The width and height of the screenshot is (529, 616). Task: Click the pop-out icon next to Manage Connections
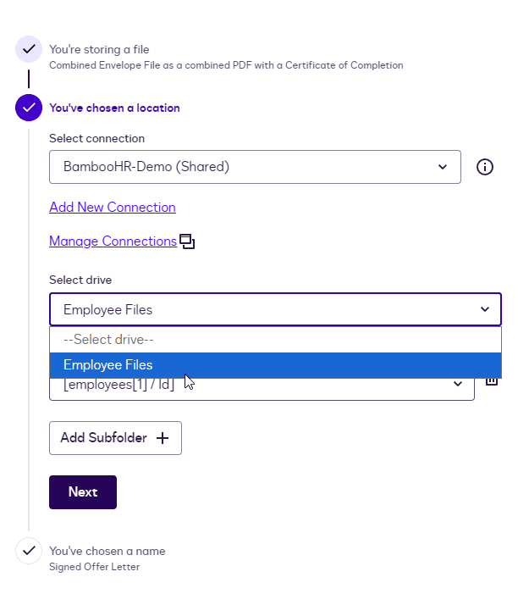tap(187, 242)
